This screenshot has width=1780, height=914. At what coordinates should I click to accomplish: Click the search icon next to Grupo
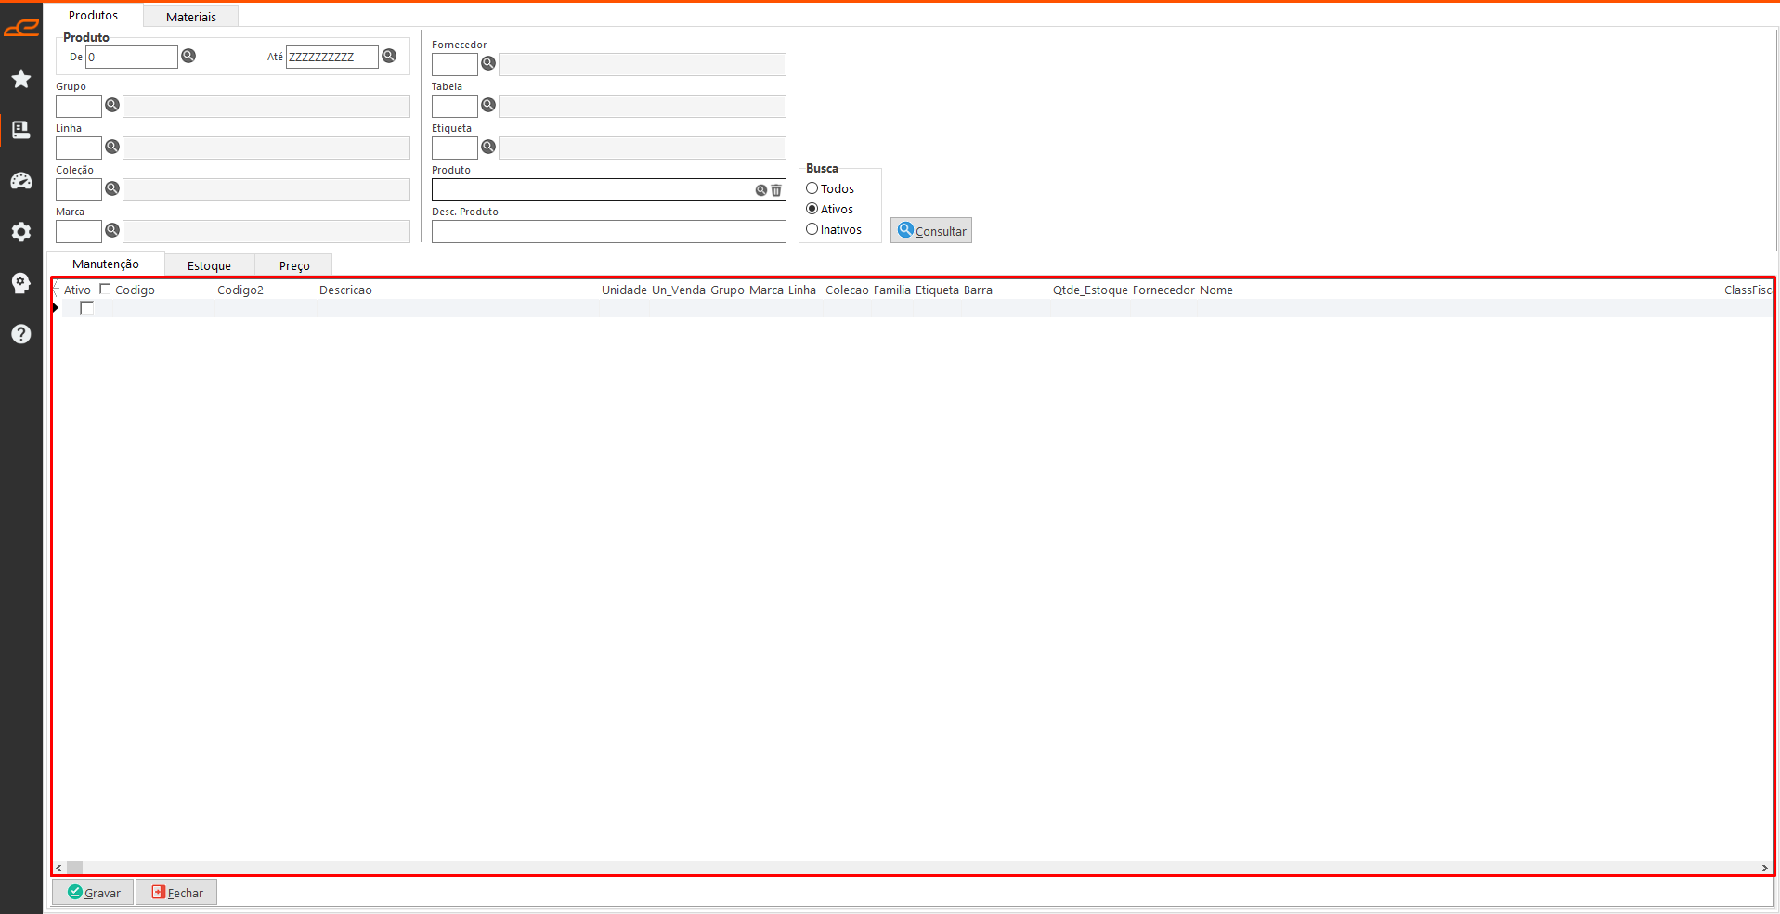click(x=112, y=105)
